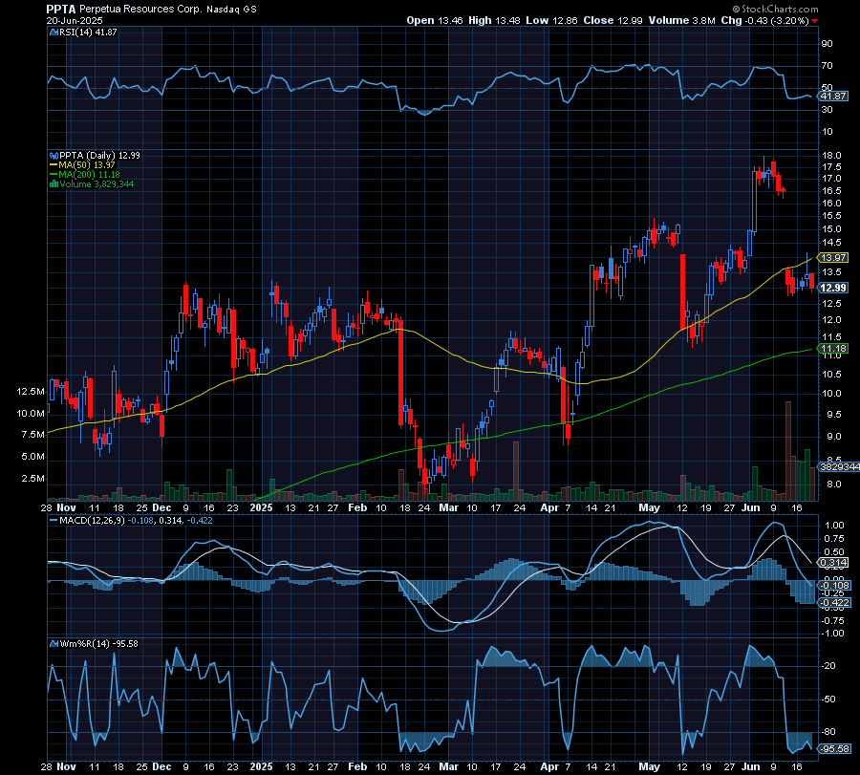Viewport: 860px width, 775px height.
Task: Click the Wm%R(14) indicator legend icon
Action: (x=55, y=644)
